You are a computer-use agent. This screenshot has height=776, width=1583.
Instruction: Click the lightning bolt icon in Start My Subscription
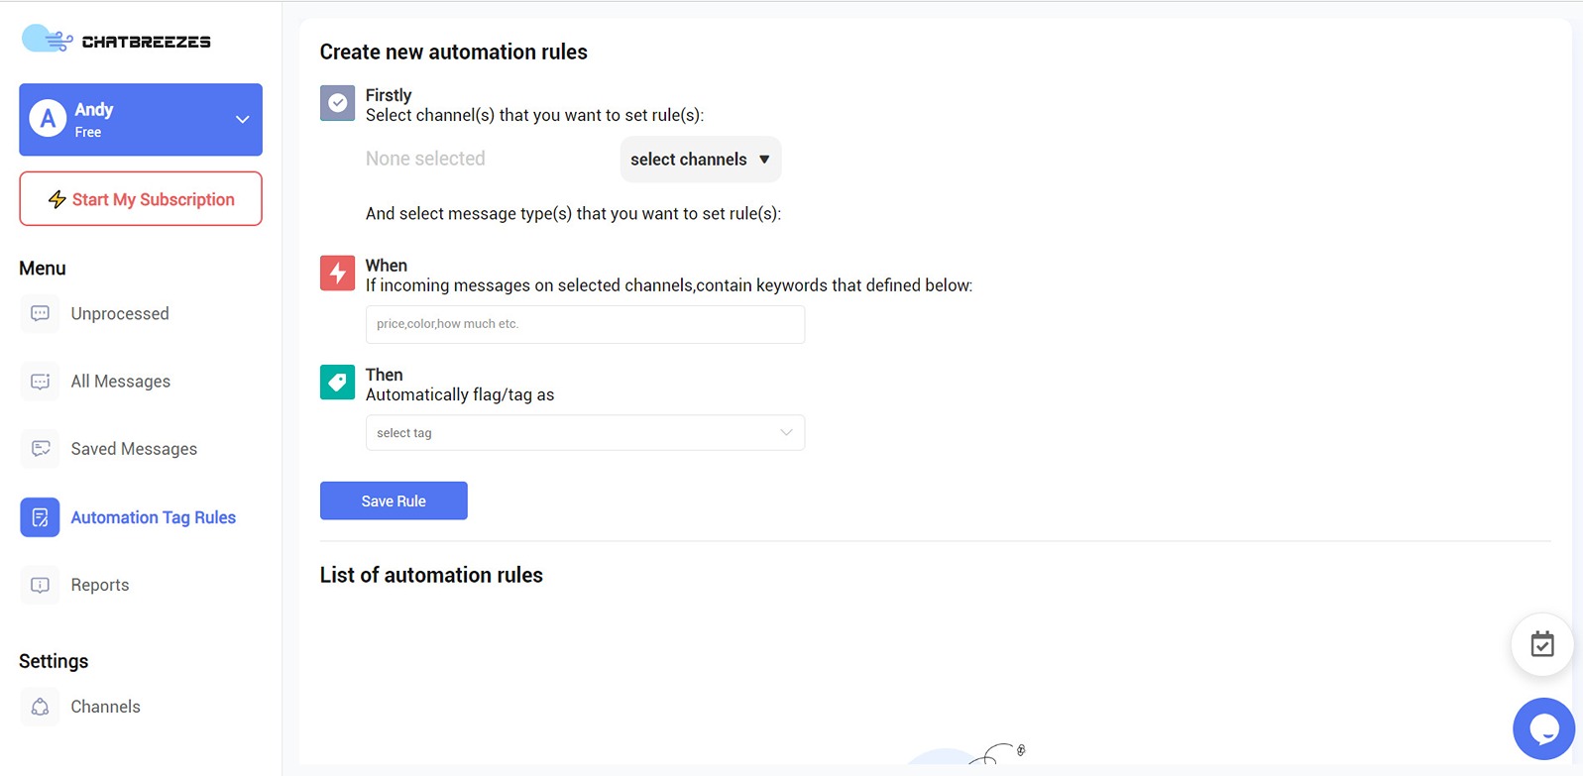(x=57, y=199)
